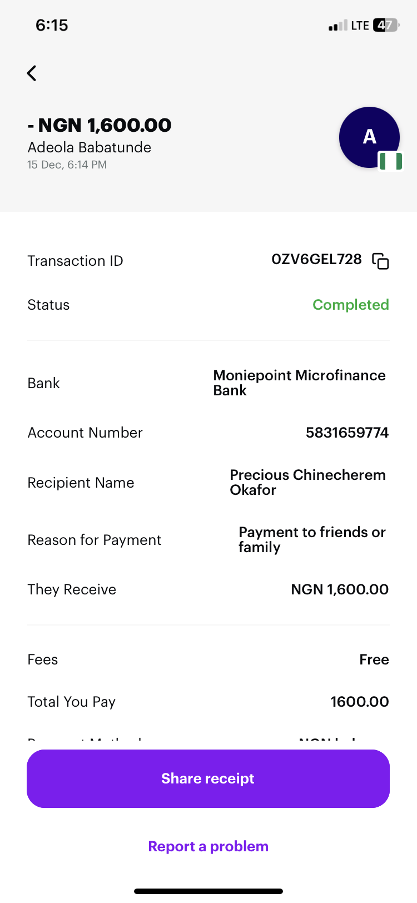The height and width of the screenshot is (903, 417).
Task: Tap the transaction ID code 0ZV6GEL728
Action: 316,260
